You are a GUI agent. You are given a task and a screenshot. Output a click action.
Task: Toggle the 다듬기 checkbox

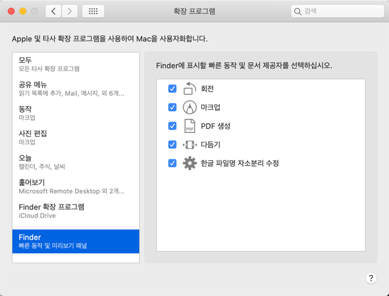pyautogui.click(x=172, y=145)
